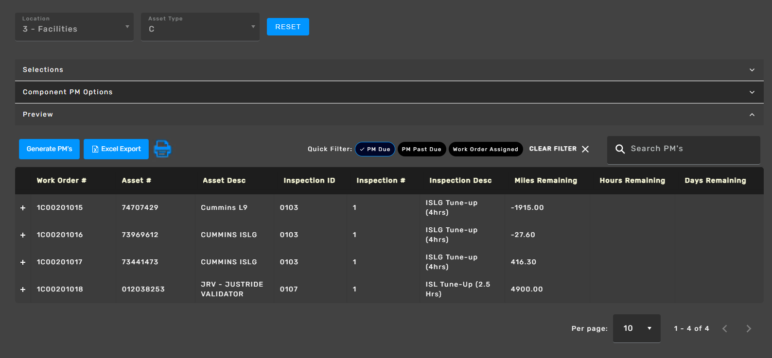Screen dimensions: 772x358
Task: Enable the PM Past Due filter
Action: 421,149
